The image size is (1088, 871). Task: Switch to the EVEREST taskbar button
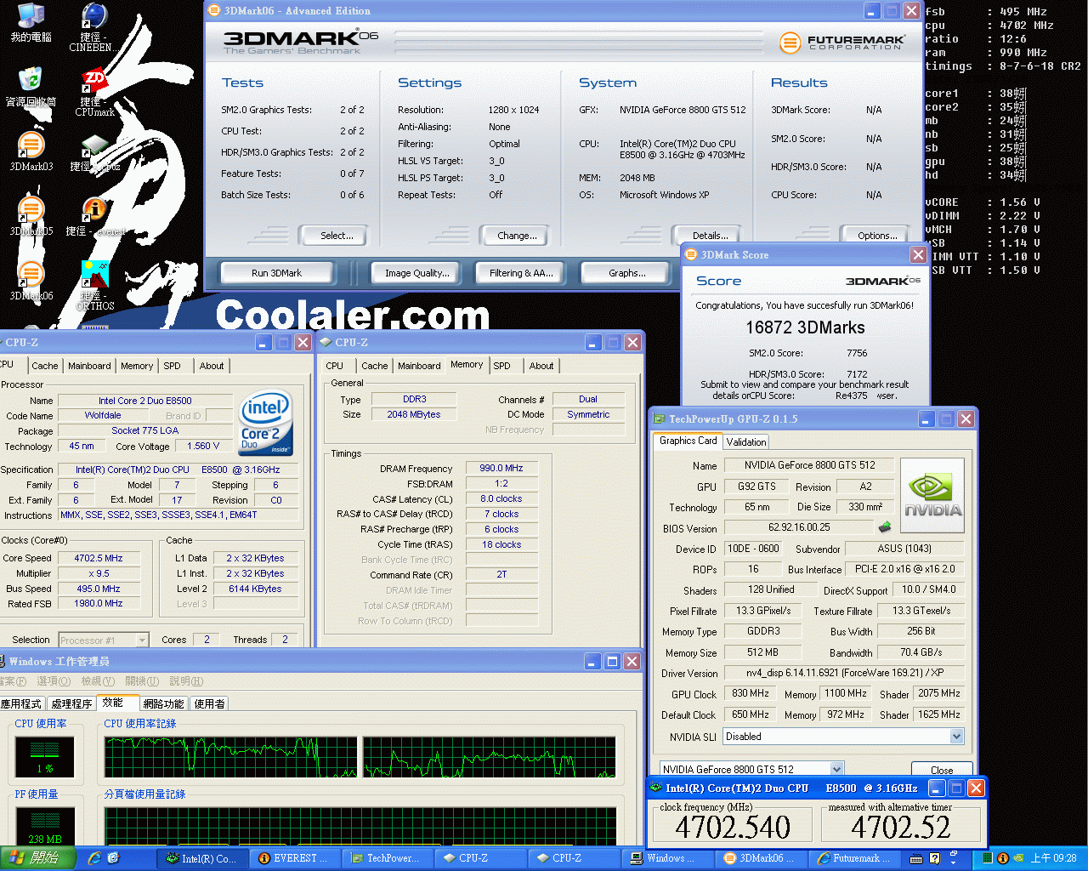pos(293,858)
